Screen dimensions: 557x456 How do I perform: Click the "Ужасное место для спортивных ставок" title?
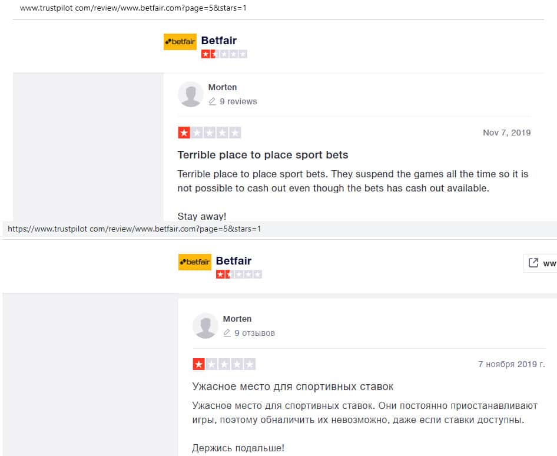293,386
